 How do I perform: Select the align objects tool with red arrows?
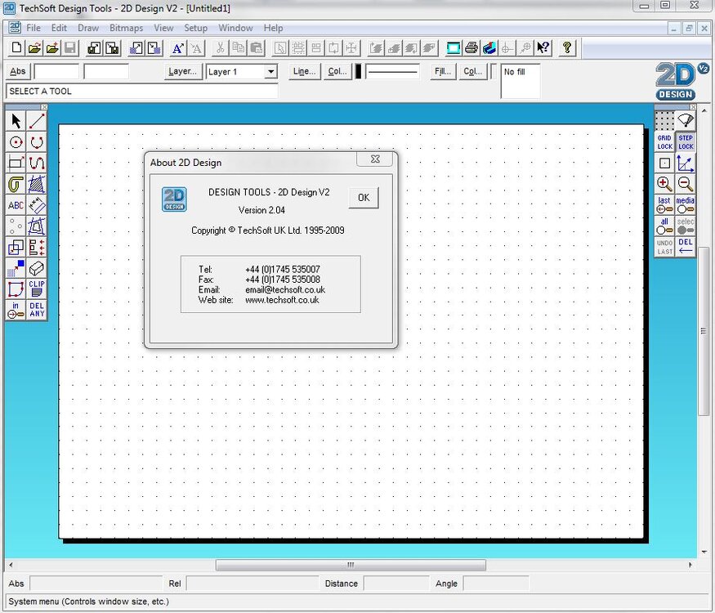[x=37, y=247]
